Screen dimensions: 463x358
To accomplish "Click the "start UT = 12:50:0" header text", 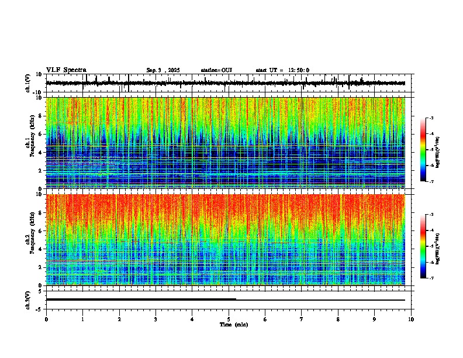I will click(x=282, y=70).
